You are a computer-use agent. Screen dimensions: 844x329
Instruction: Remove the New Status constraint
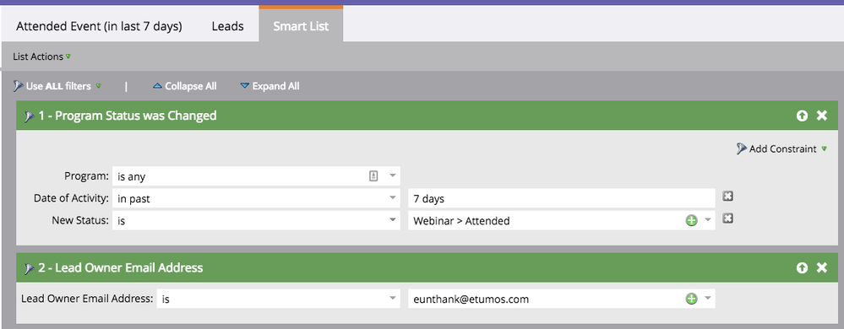(x=727, y=218)
